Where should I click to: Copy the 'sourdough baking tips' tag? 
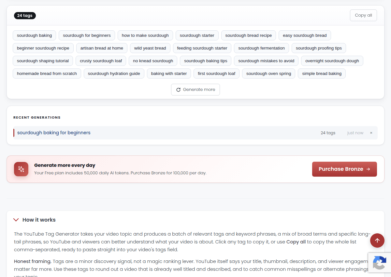tap(206, 61)
